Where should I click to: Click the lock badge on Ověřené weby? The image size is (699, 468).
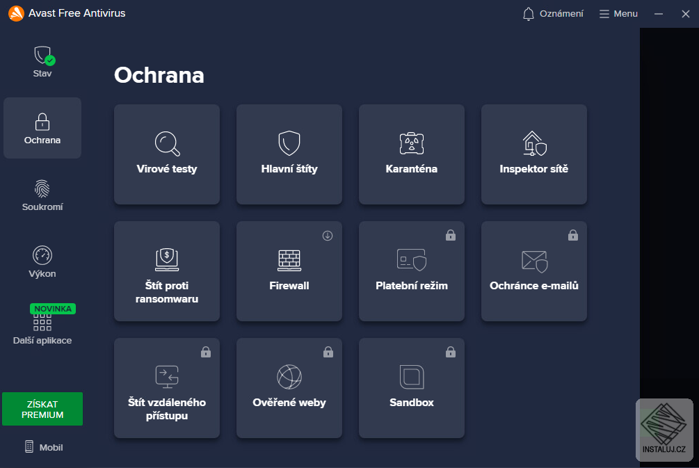point(328,352)
